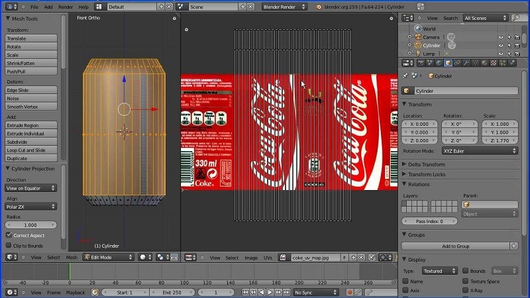
Task: Click the outliner search magnifier icon
Action: click(x=516, y=18)
